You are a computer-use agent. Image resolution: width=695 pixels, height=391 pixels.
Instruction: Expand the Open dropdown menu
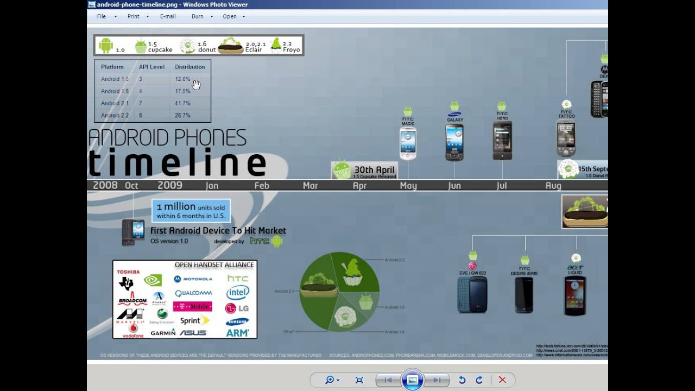(234, 16)
